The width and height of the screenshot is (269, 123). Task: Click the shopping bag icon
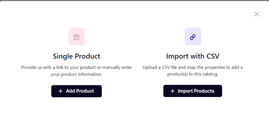coord(76,37)
